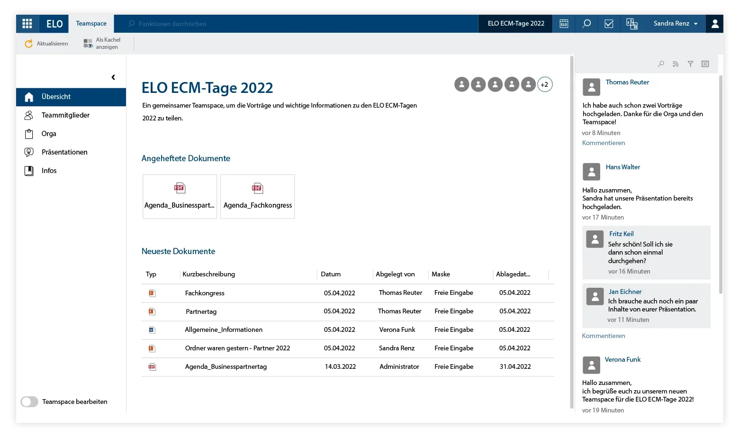Viewport: 739px width, 439px height.
Task: Click the Agenda_Businesspartnertag PDF icon in table
Action: pyautogui.click(x=152, y=367)
